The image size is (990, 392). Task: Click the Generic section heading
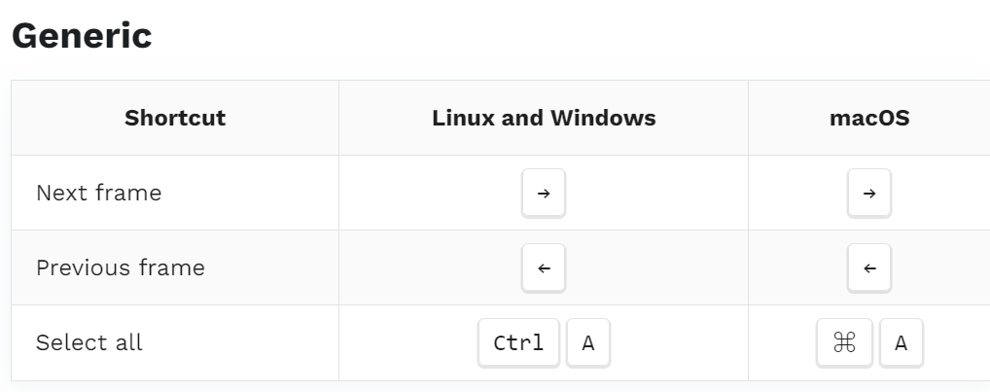coord(82,35)
